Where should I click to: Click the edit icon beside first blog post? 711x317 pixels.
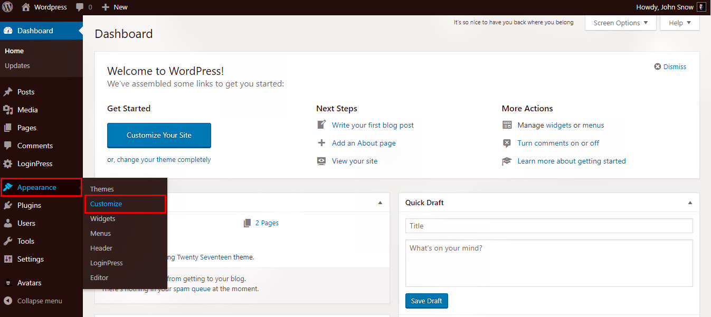(x=321, y=125)
